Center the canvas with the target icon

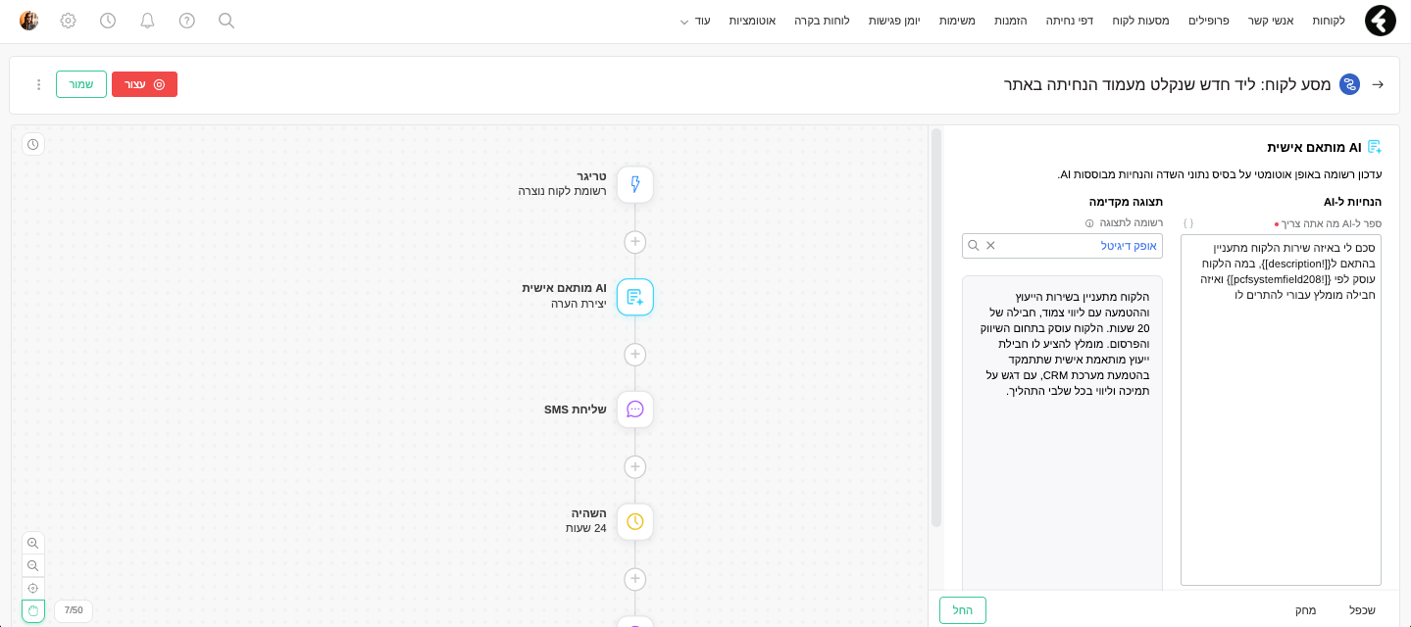pos(33,589)
